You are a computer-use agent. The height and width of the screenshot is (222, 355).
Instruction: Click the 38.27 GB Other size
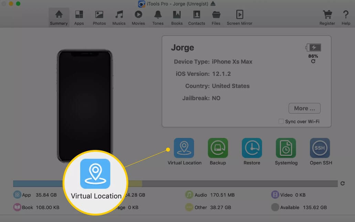click(220, 207)
